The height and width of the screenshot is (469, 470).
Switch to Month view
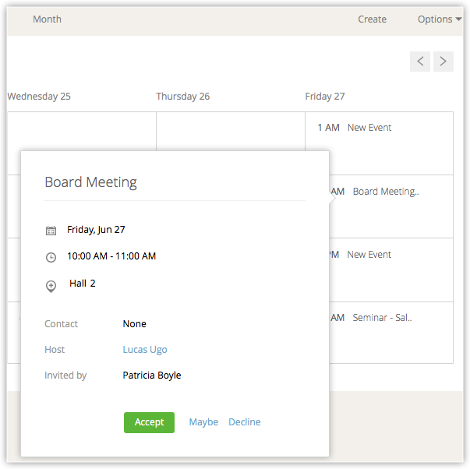point(47,19)
